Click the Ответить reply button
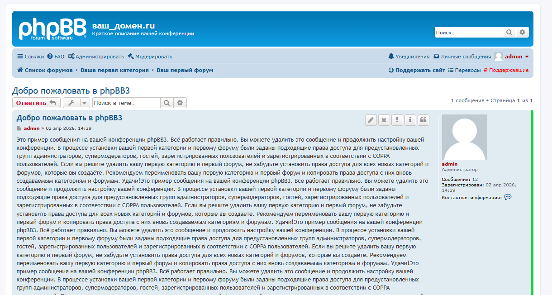Viewport: 552px width, 295px height. coord(36,103)
